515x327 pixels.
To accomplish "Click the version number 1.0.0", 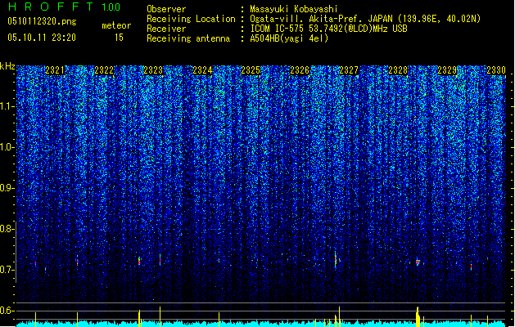I will click(x=111, y=7).
